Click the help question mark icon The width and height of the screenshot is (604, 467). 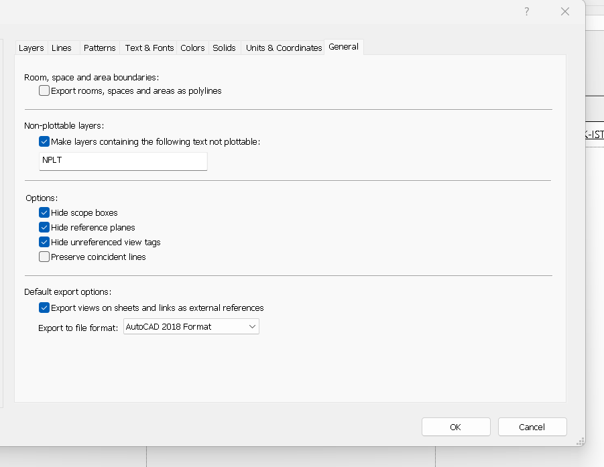tap(526, 11)
